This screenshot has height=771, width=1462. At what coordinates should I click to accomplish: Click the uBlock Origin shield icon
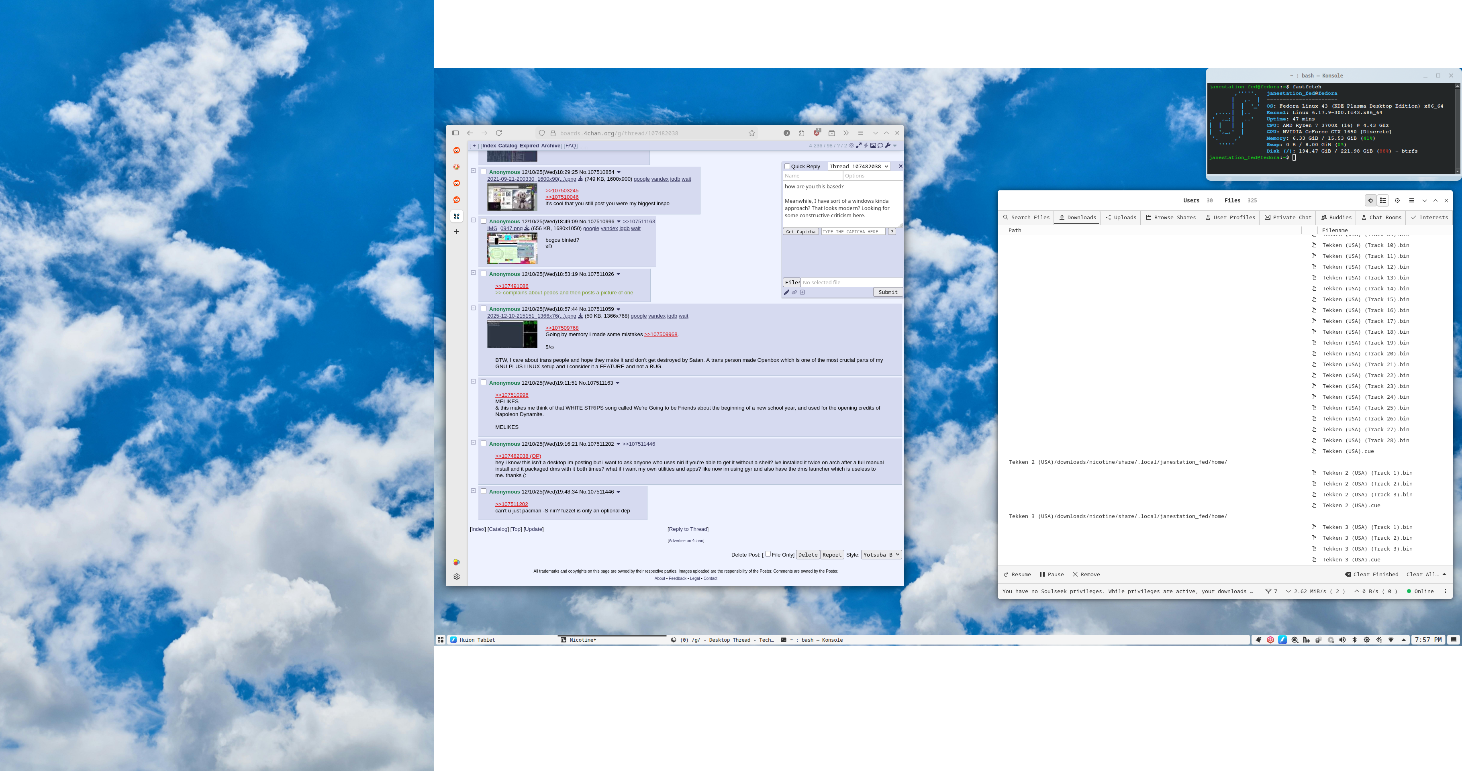(x=817, y=133)
